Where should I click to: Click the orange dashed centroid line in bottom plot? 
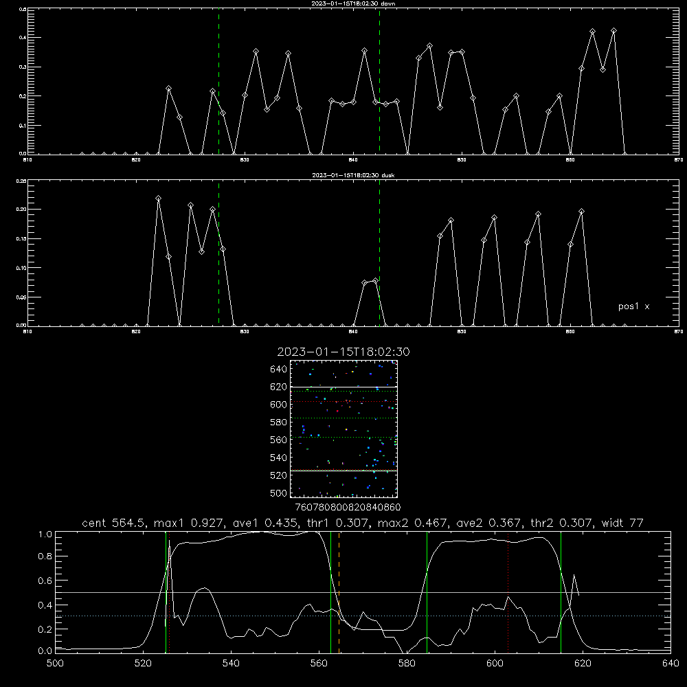[339, 592]
